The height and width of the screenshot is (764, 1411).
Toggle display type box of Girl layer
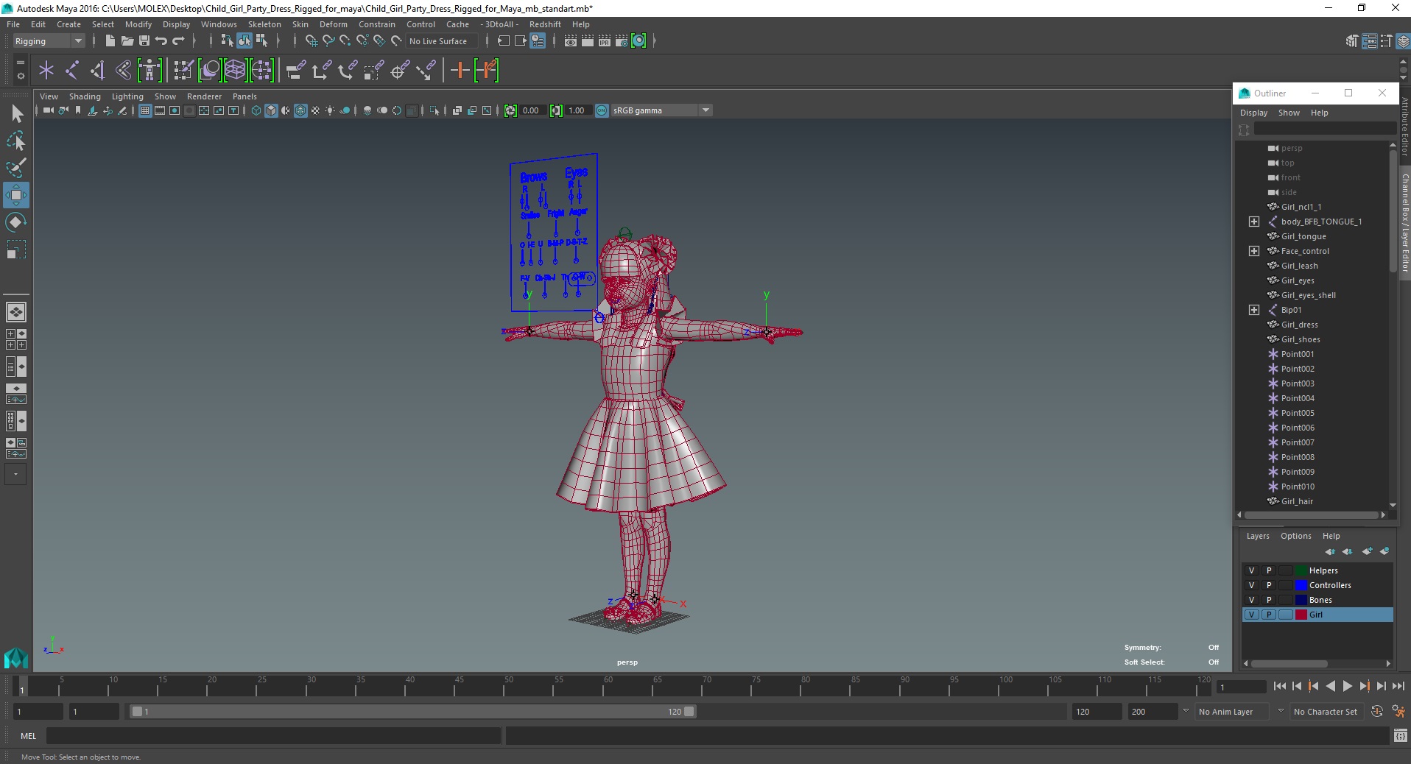click(x=1286, y=615)
